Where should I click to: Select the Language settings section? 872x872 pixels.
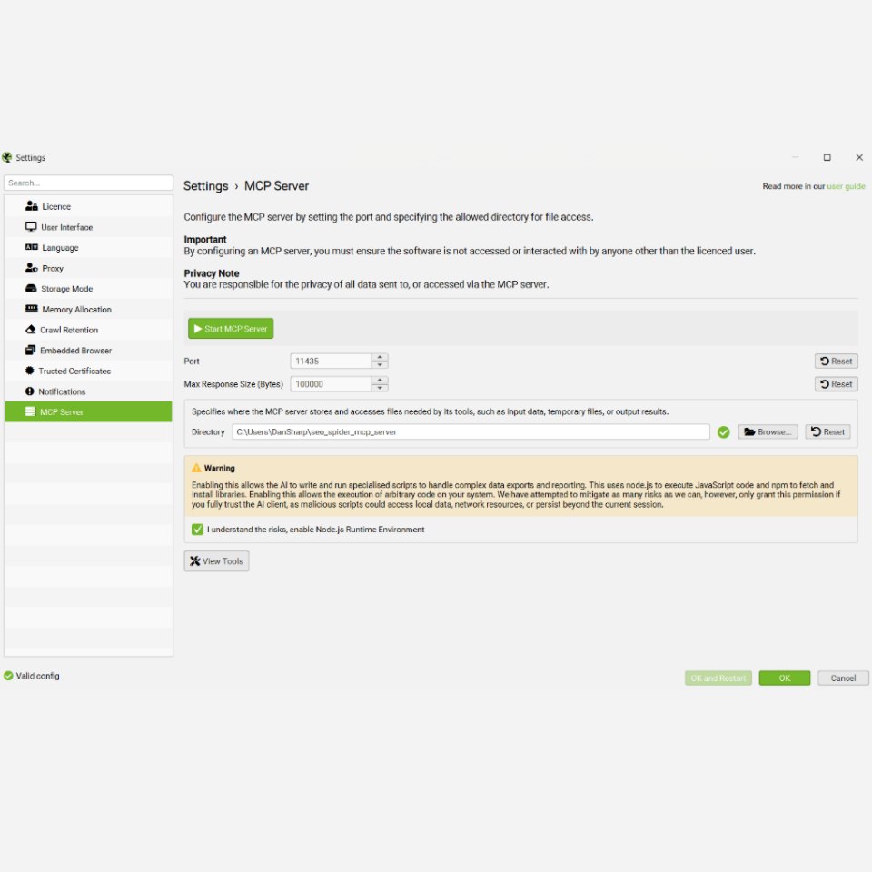(88, 247)
